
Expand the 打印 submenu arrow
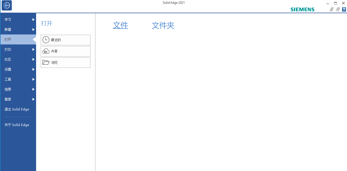33,49
